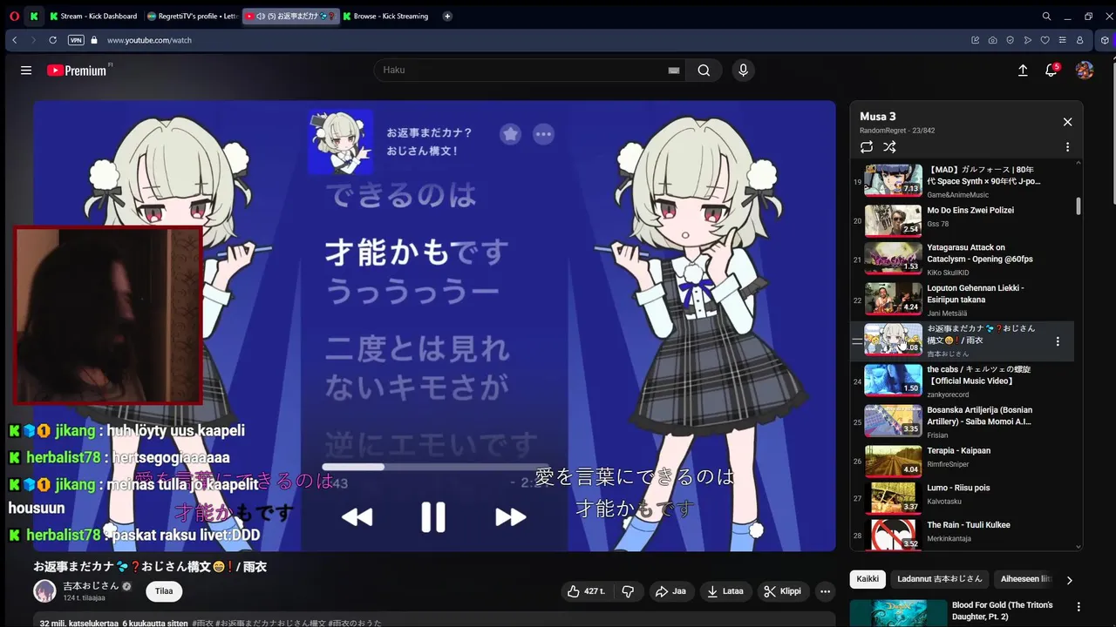Create a clip with Klippi button

782,591
